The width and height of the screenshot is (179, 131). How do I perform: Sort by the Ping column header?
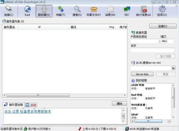[x=110, y=27]
